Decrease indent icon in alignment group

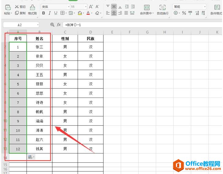point(127,6)
